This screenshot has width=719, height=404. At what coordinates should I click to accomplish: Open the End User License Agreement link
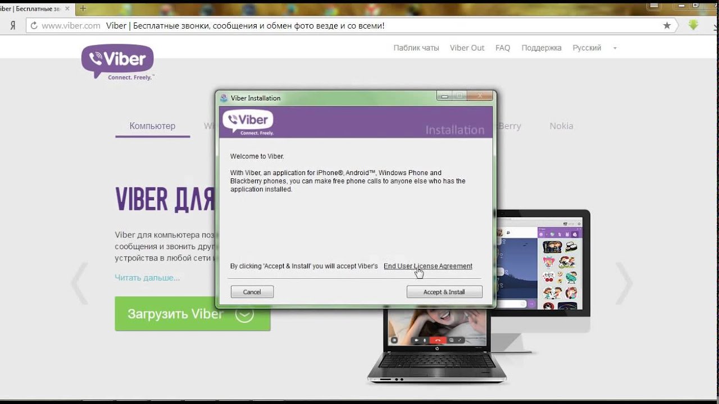[428, 266]
